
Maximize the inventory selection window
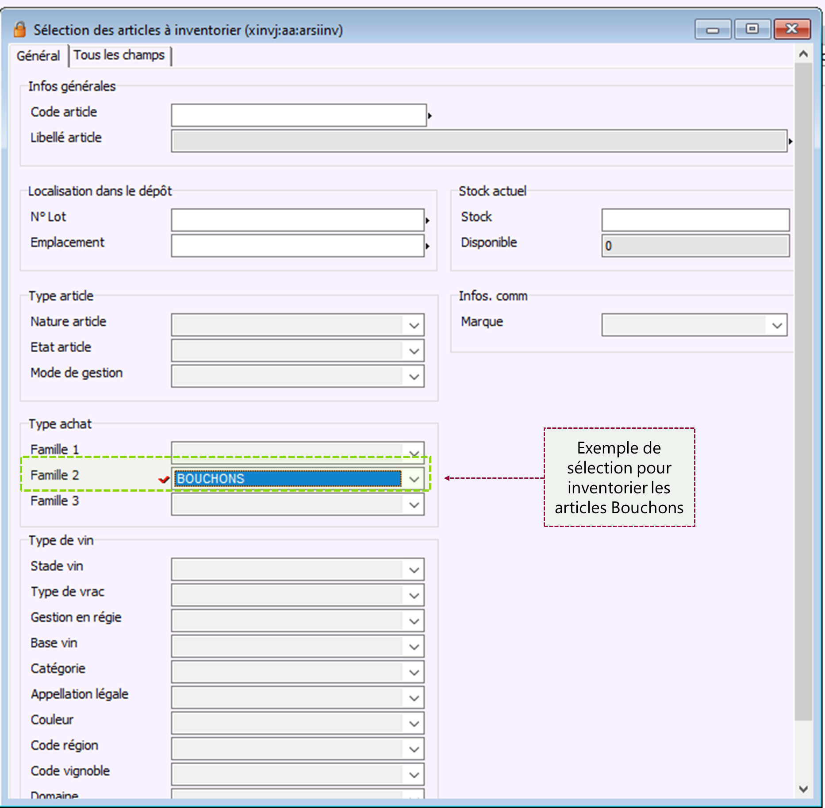[x=752, y=30]
